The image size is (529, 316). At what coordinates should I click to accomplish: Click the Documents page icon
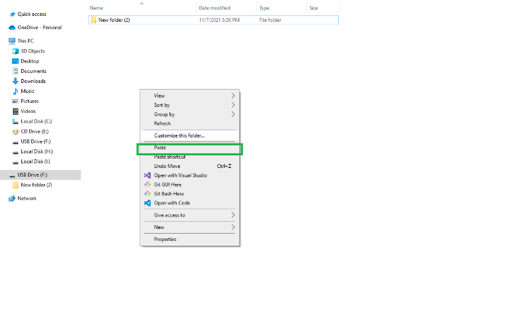tap(15, 71)
